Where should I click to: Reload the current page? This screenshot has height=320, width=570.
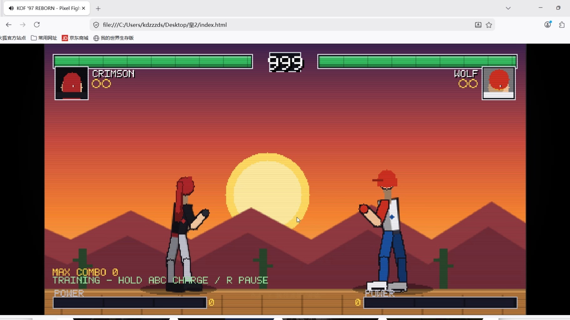[x=37, y=25]
